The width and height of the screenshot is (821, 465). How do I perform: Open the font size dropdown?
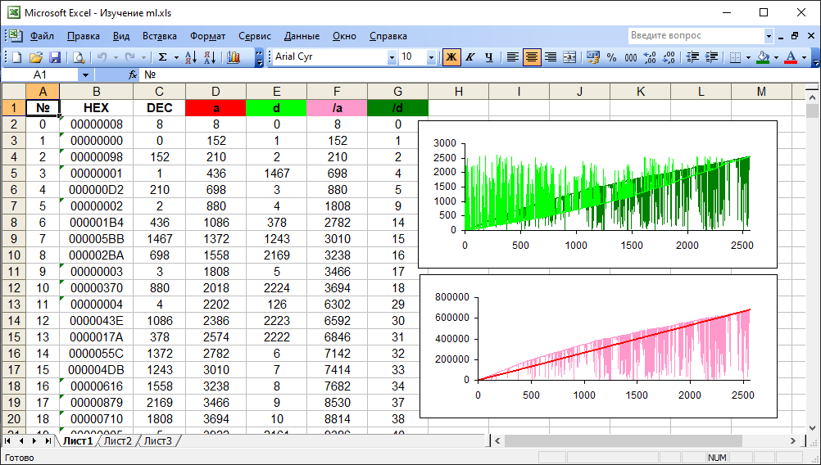point(431,57)
